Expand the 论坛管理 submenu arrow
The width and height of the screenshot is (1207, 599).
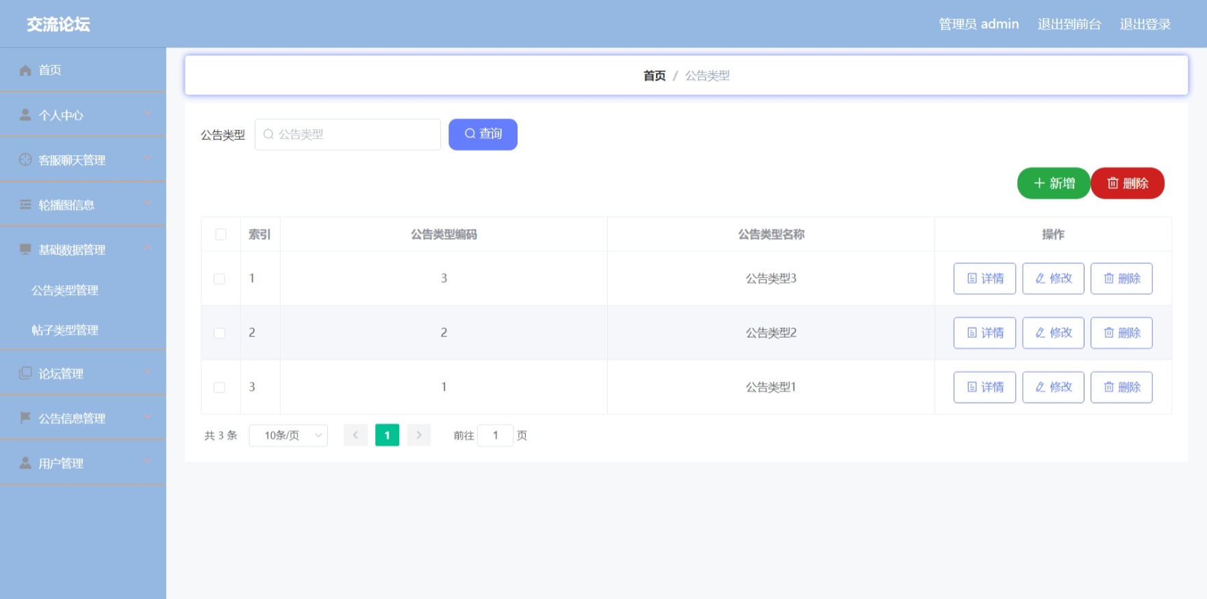(x=147, y=371)
